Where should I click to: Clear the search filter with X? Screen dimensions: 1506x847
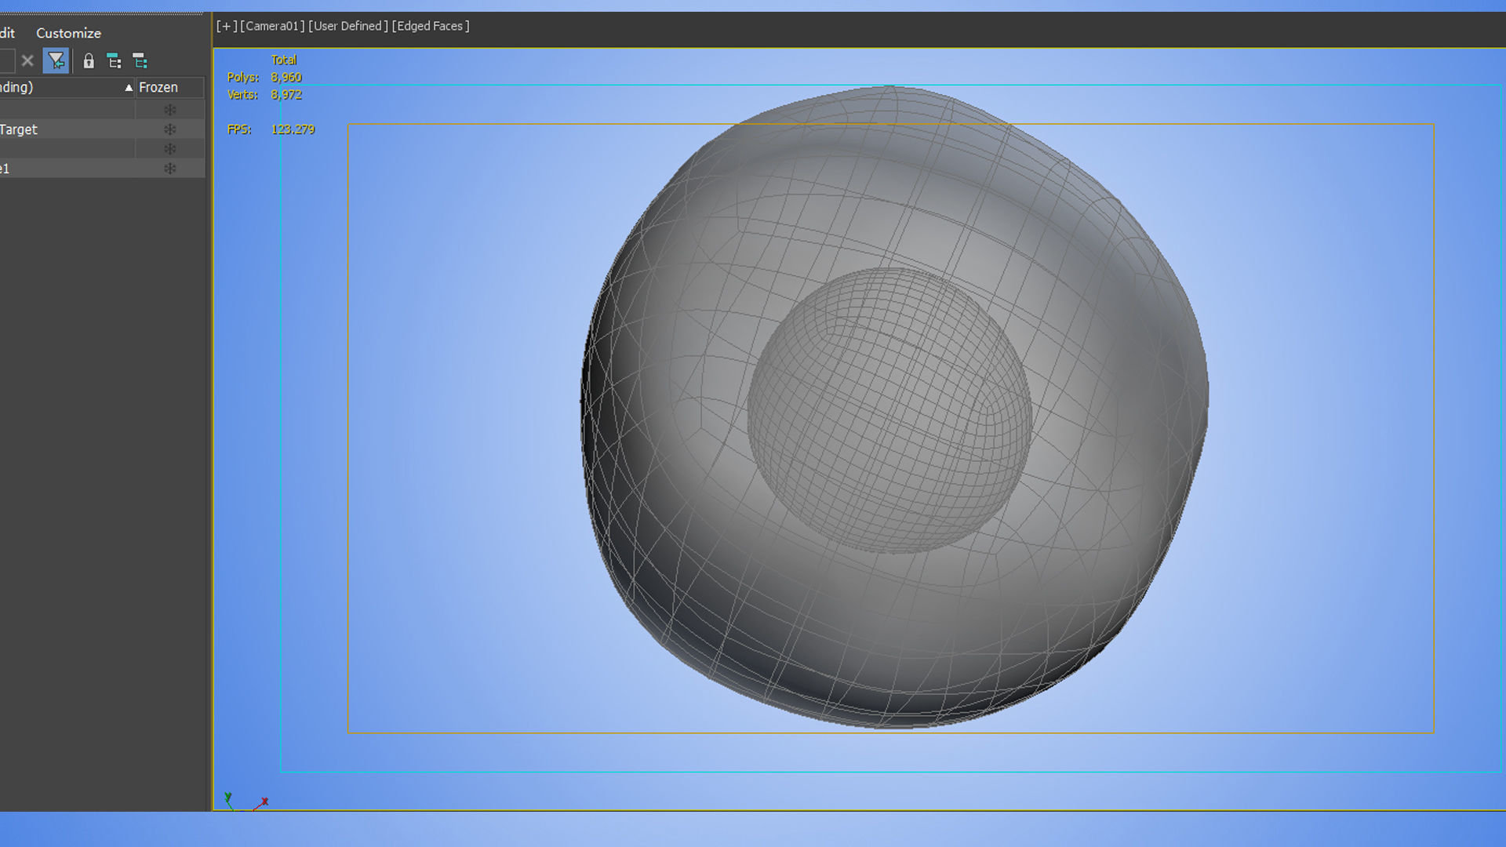27,60
